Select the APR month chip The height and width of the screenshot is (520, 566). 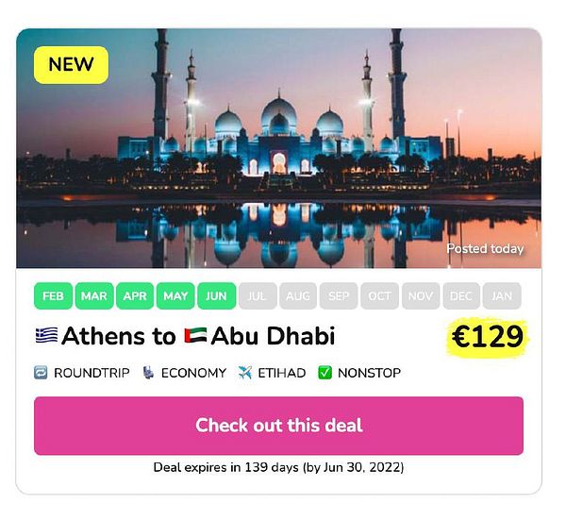[x=135, y=295]
